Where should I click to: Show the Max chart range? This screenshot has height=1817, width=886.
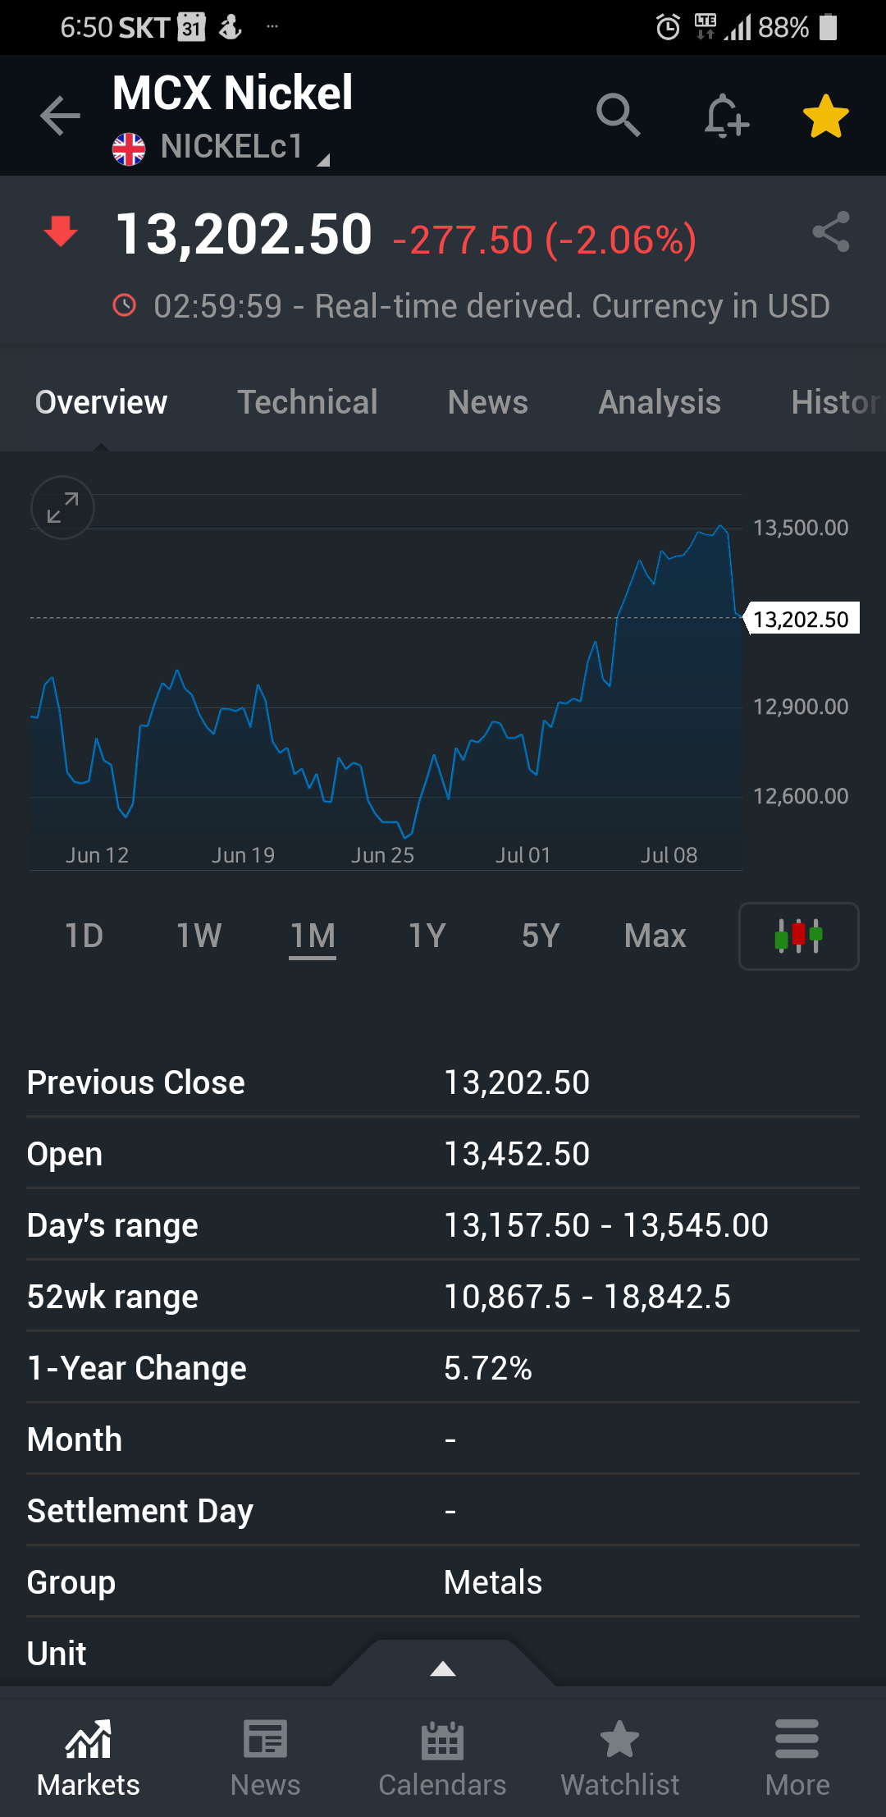point(655,936)
